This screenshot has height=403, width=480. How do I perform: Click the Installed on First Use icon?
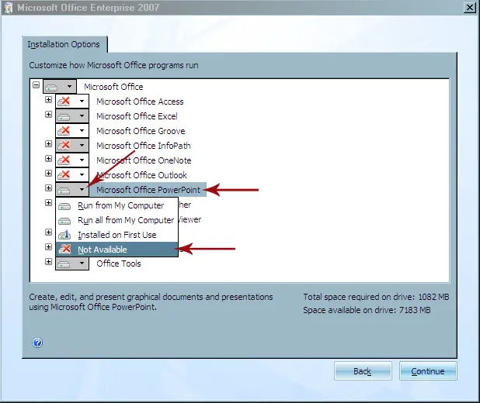point(64,235)
